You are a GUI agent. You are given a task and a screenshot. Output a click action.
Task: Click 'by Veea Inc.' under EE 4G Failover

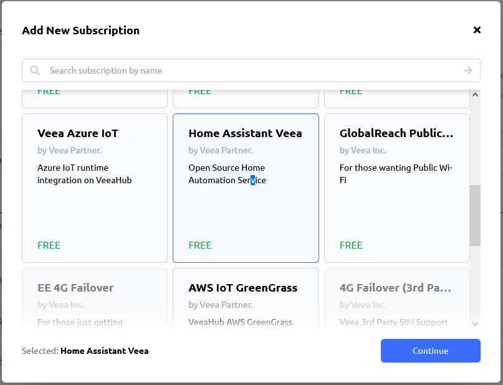point(60,305)
